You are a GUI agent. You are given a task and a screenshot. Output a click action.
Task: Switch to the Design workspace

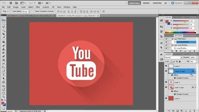(x=146, y=3)
